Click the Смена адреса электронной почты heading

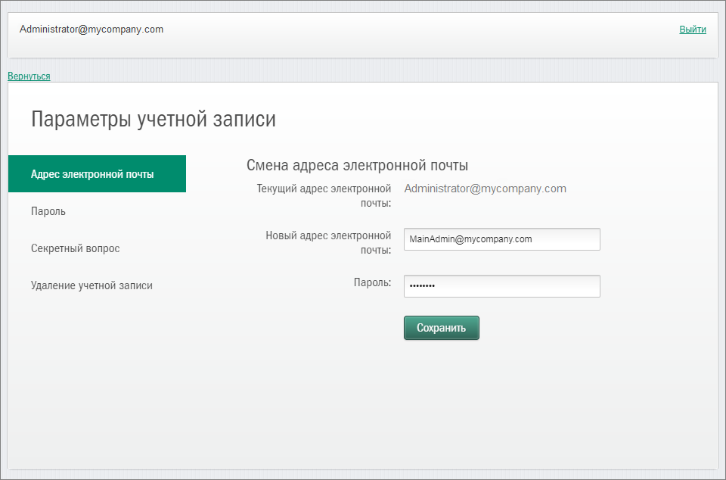tap(357, 165)
